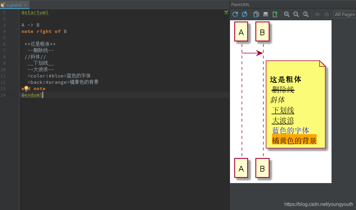Click the bold '这是粗体' text in the note
This screenshot has height=210, width=356.
tap(285, 79)
